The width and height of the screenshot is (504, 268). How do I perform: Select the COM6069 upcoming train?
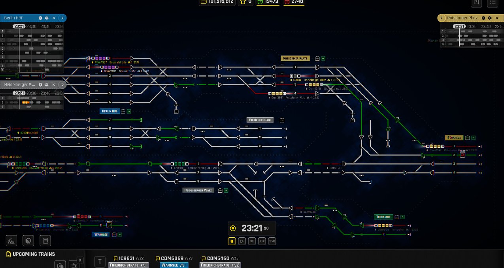(174, 262)
